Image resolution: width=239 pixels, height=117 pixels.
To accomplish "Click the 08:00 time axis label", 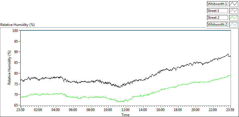I will (x=91, y=110).
